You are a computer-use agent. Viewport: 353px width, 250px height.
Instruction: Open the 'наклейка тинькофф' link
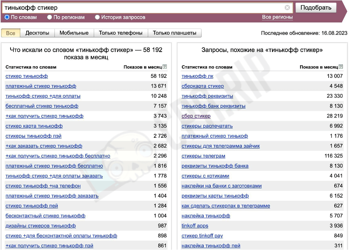click(206, 216)
